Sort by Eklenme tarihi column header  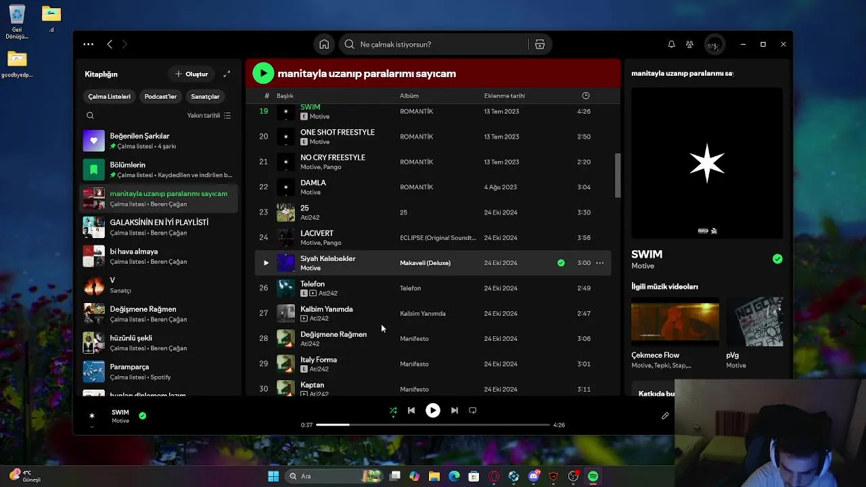coord(505,96)
